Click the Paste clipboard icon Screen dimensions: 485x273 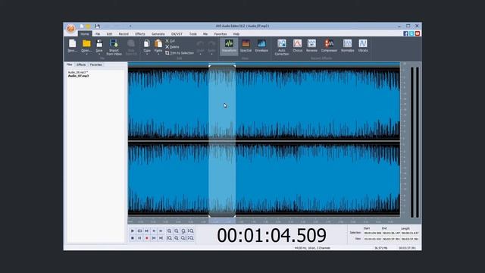point(158,43)
